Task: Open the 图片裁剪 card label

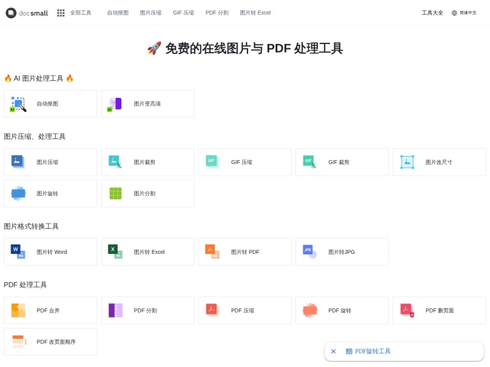Action: (x=145, y=162)
